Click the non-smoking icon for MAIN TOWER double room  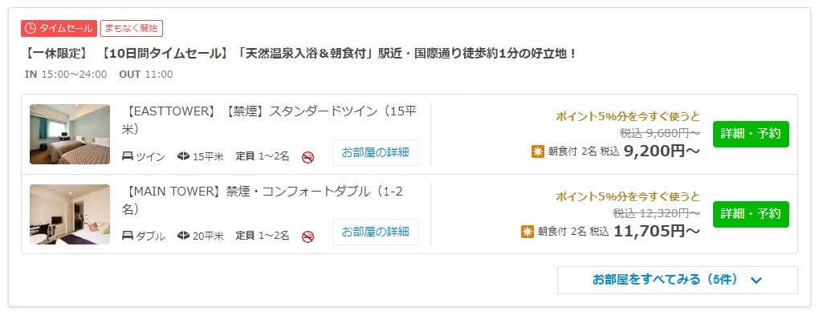(308, 236)
